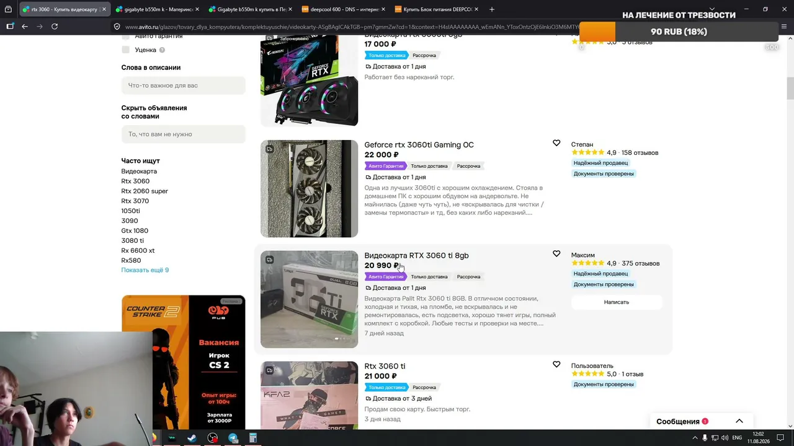Focus 'Что-то важное для вас' description field
This screenshot has height=446, width=794.
[184, 85]
